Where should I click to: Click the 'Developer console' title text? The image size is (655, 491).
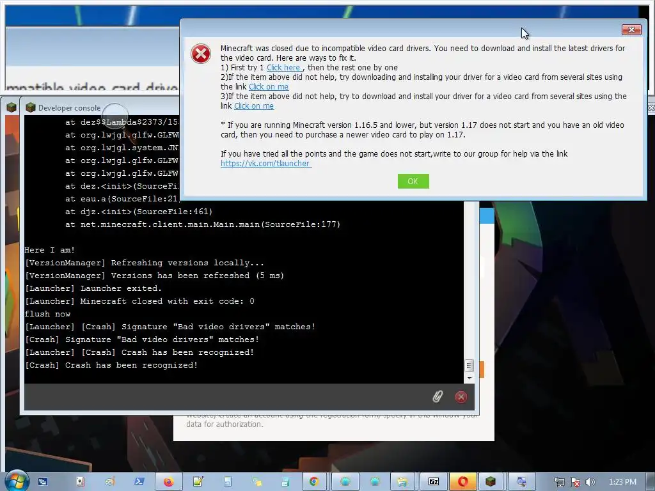click(69, 108)
